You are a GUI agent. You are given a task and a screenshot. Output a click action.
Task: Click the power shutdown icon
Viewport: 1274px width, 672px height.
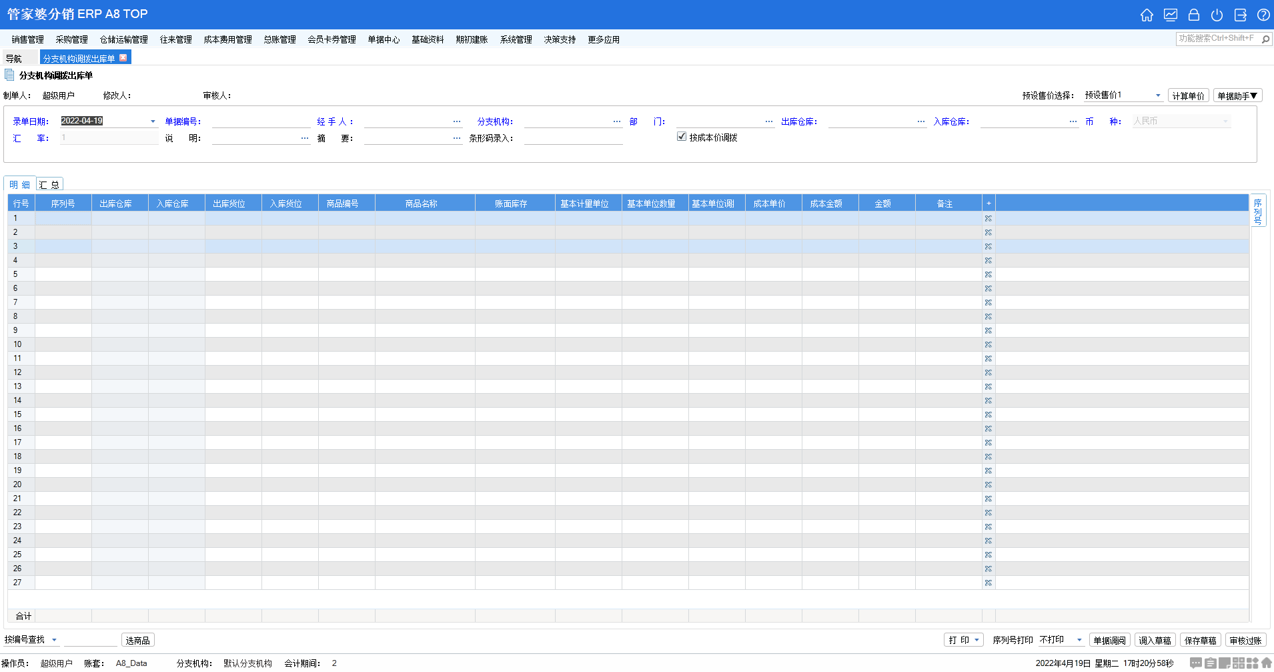(x=1217, y=15)
